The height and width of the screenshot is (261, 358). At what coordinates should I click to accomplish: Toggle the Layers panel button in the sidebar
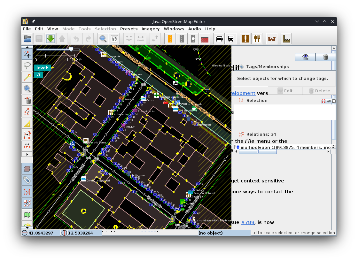click(x=27, y=168)
